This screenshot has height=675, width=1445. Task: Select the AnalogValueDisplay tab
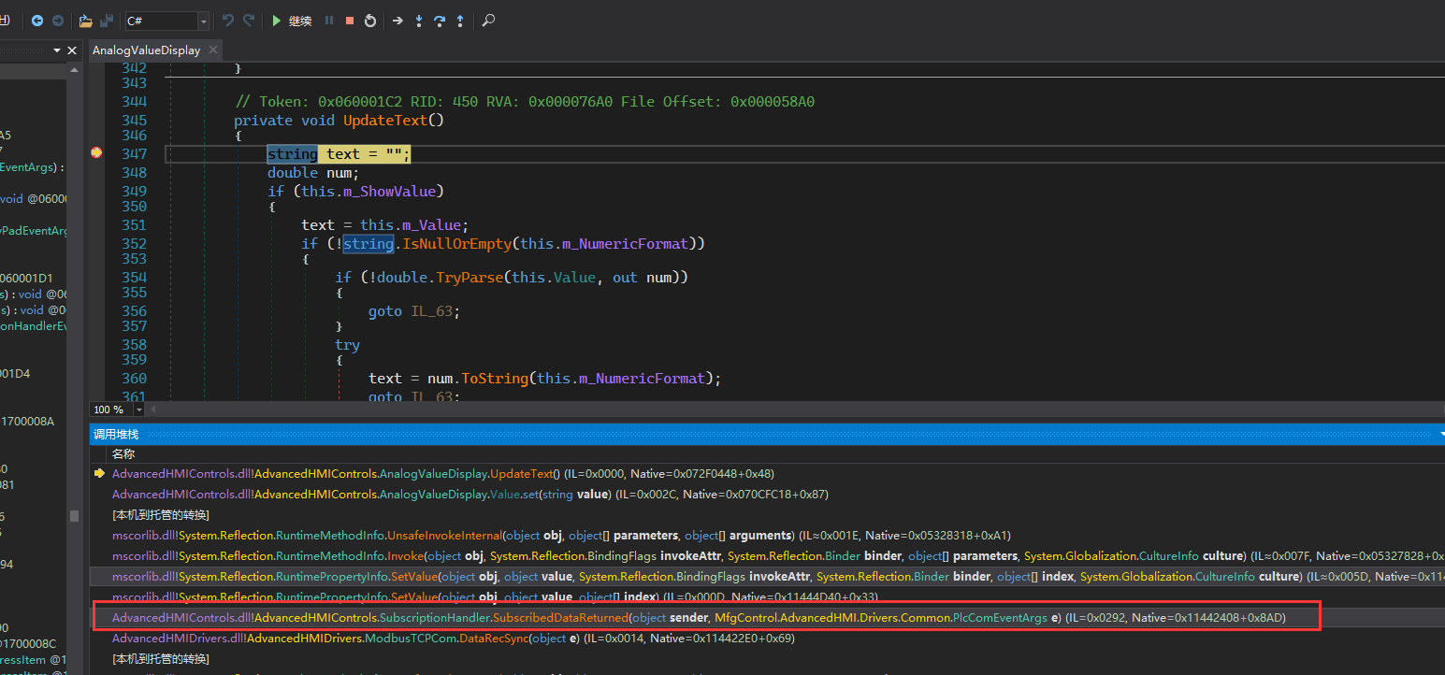pos(146,50)
